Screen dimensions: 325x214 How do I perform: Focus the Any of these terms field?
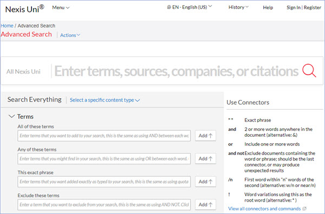coord(104,158)
